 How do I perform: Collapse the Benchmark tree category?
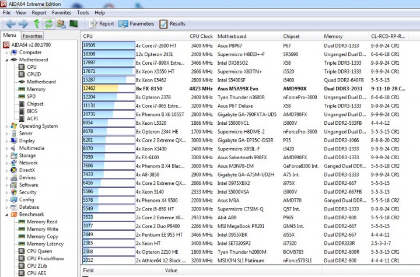pos(6,215)
